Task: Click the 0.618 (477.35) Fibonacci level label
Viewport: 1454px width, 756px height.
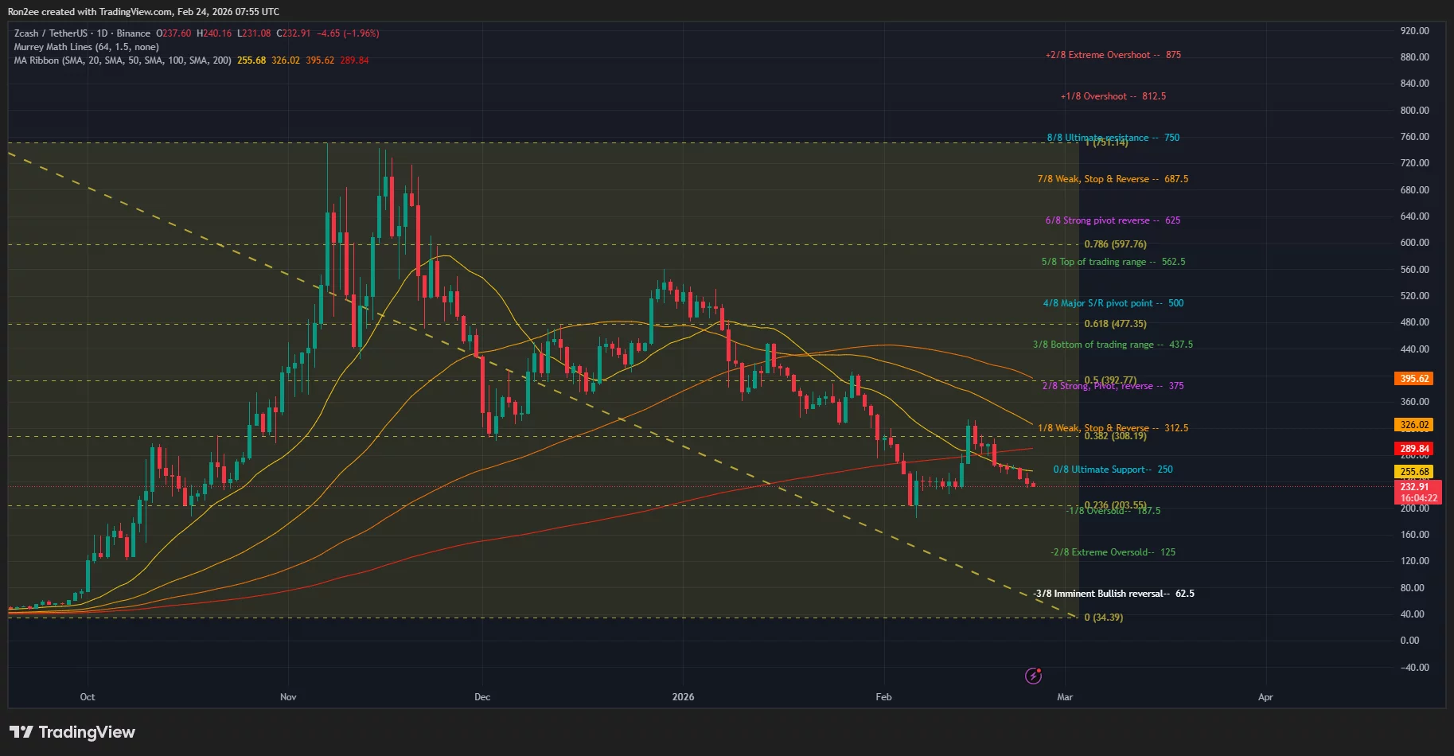Action: 1117,323
